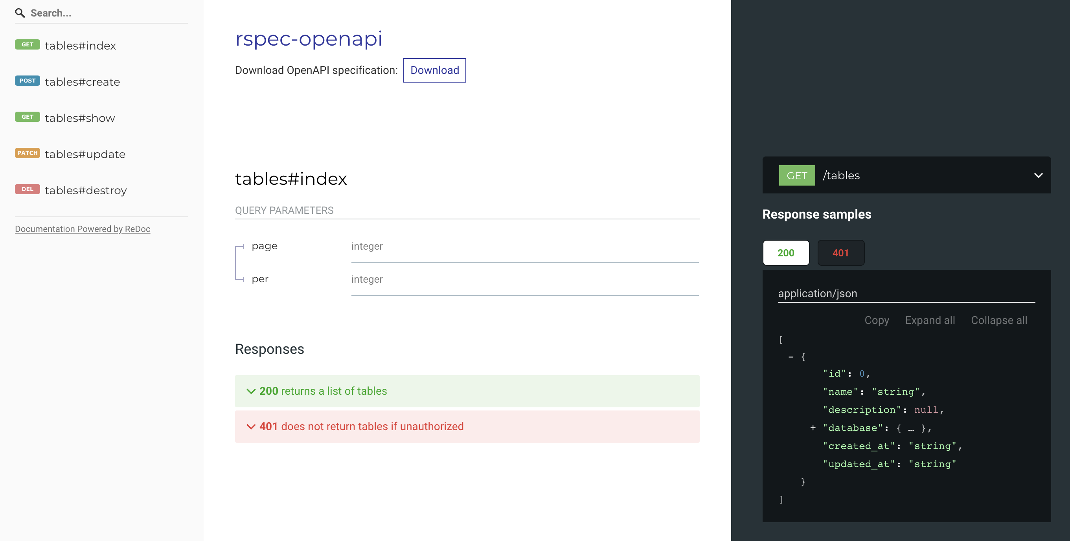
Task: Click the orange PATCH badge
Action: 28,153
